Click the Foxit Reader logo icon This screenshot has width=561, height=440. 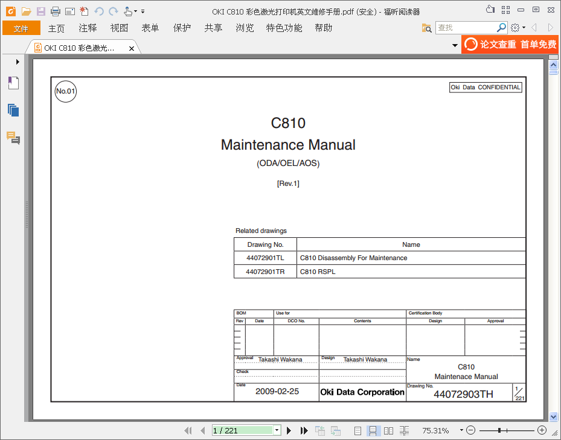click(x=11, y=11)
